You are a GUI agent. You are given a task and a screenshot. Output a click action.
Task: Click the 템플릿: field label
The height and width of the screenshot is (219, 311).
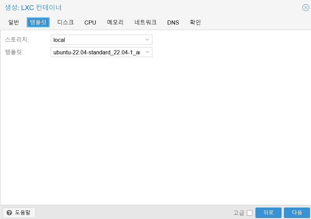coord(14,52)
